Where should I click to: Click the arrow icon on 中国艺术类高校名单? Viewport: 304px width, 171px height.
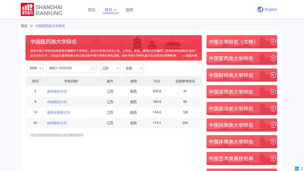tap(272, 158)
